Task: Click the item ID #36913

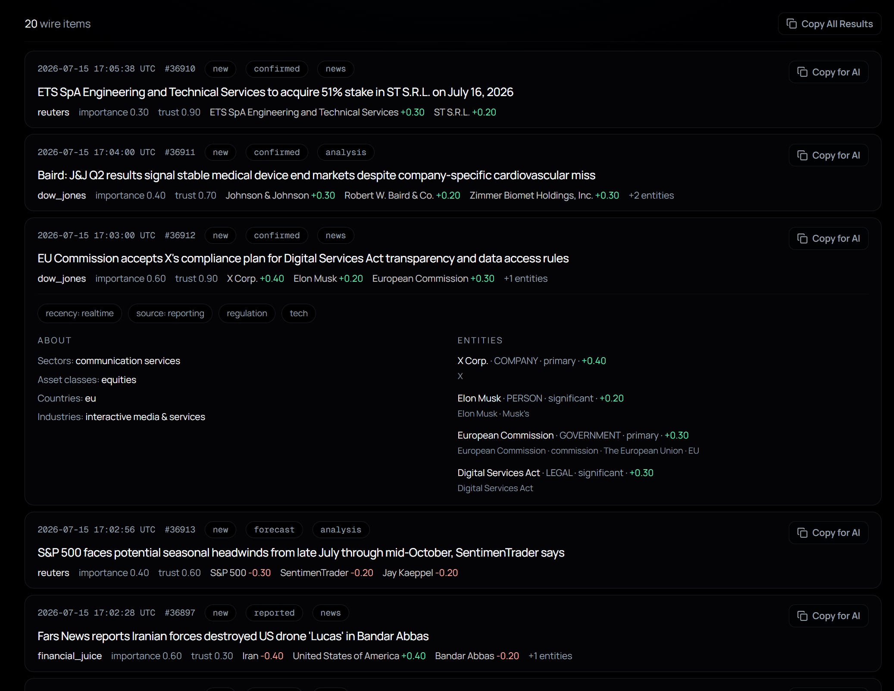Action: [x=180, y=529]
